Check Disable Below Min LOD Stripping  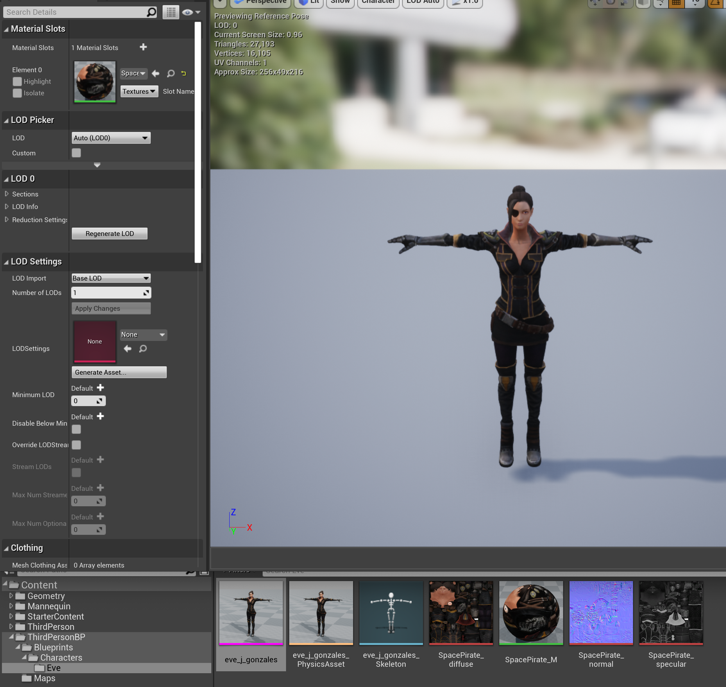coord(76,429)
